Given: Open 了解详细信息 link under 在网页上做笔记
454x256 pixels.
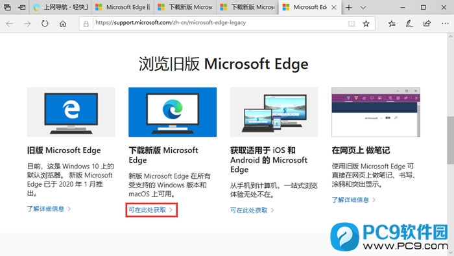Looking at the screenshot, I should click(x=353, y=200).
